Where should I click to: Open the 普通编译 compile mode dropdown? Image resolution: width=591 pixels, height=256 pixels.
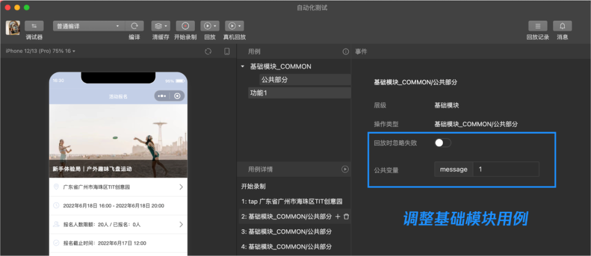89,26
